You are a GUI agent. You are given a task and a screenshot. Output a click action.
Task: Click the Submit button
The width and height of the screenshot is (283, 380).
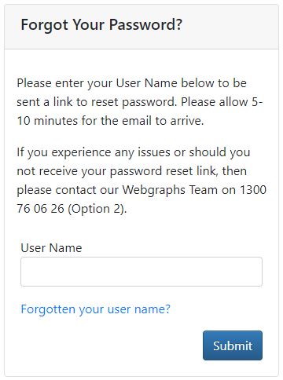(233, 345)
